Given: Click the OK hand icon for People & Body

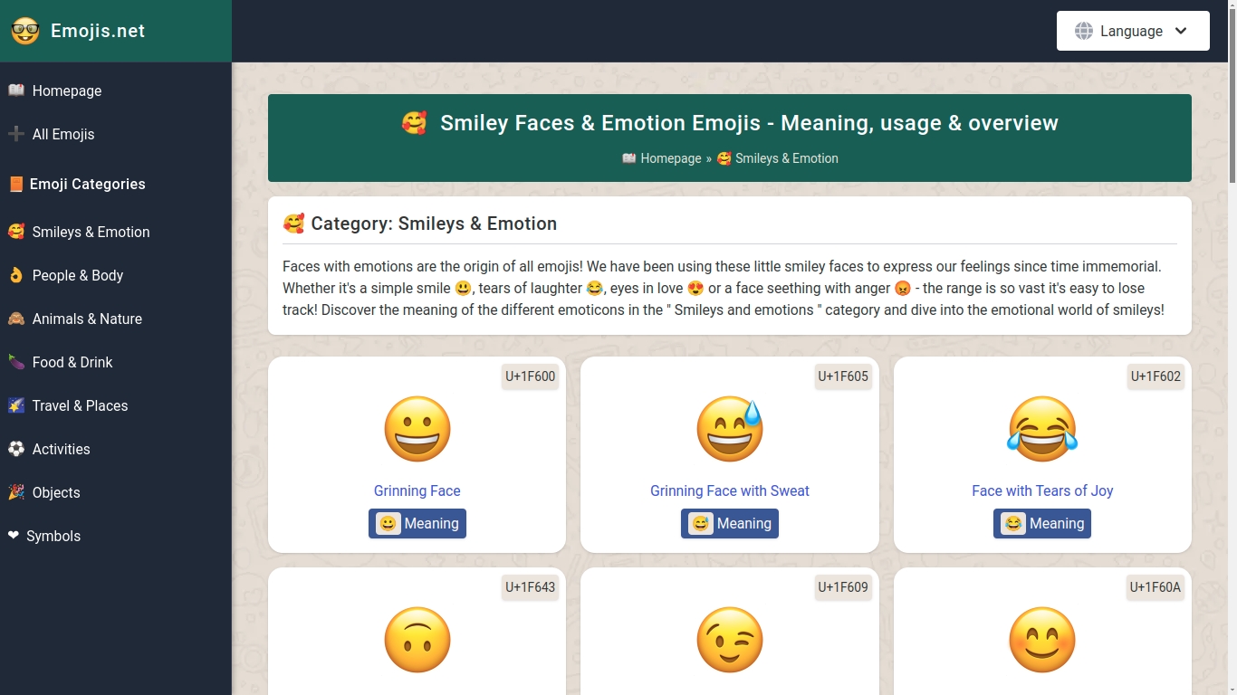Looking at the screenshot, I should pyautogui.click(x=15, y=275).
